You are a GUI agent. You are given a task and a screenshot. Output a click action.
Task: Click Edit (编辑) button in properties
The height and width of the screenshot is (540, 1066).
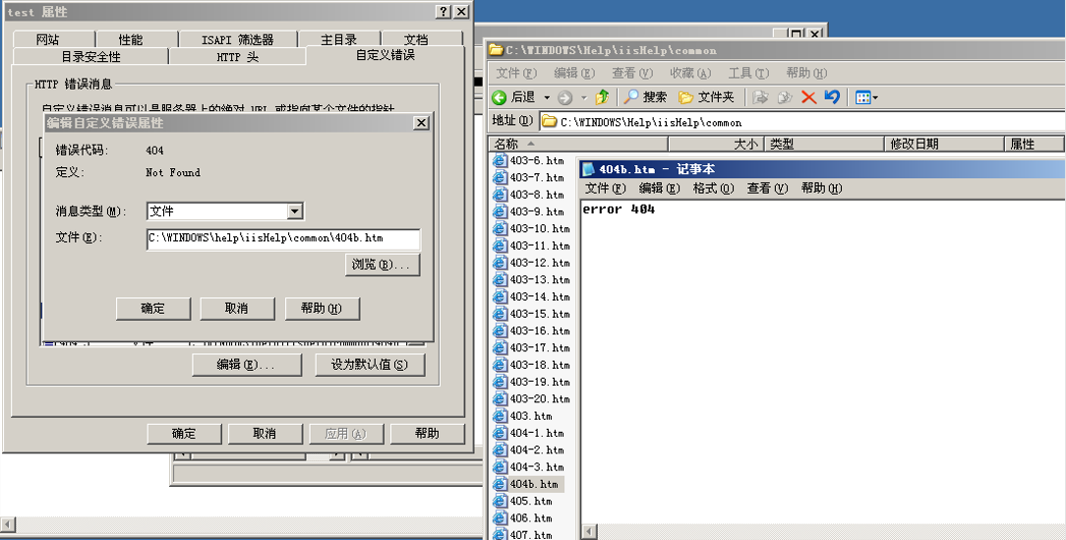point(247,365)
